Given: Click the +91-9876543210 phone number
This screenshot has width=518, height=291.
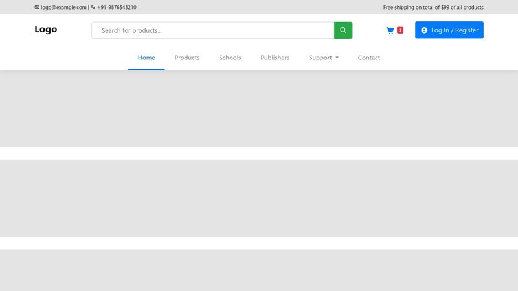Looking at the screenshot, I should (x=117, y=8).
